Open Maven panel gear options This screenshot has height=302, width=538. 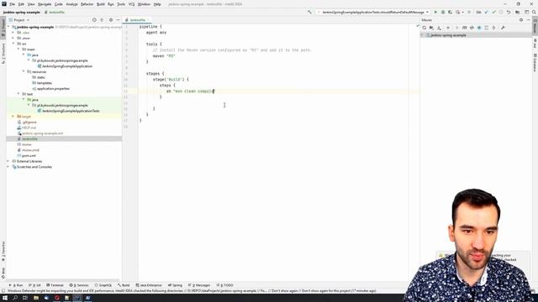521,20
